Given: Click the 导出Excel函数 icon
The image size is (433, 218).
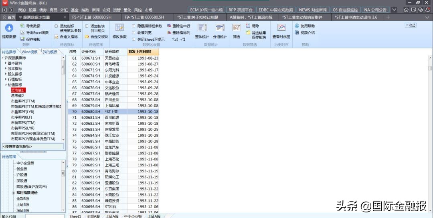Looking at the screenshot, I should (22, 32).
